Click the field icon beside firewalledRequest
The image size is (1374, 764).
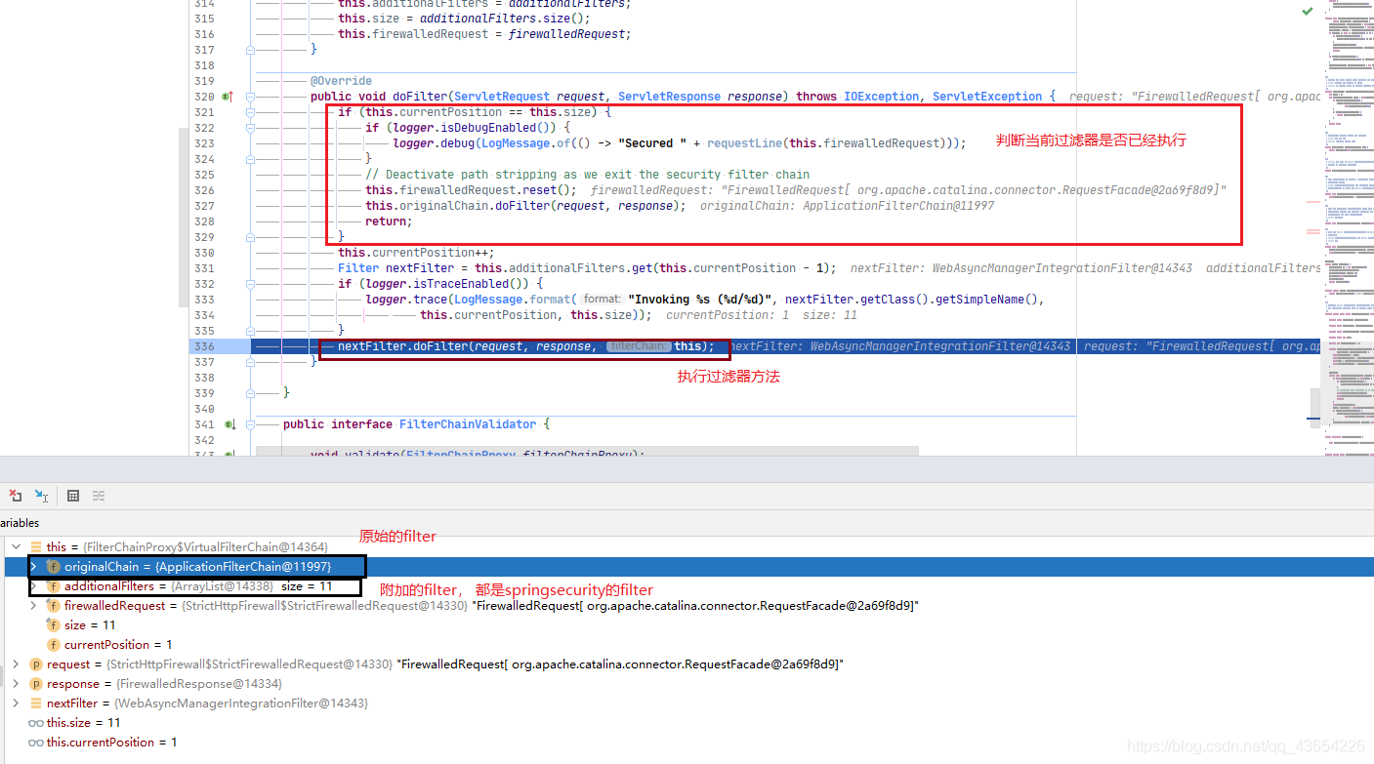coord(54,606)
